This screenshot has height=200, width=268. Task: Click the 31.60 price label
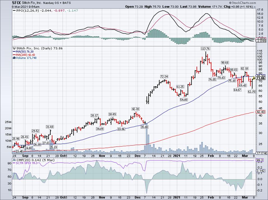[50, 127]
